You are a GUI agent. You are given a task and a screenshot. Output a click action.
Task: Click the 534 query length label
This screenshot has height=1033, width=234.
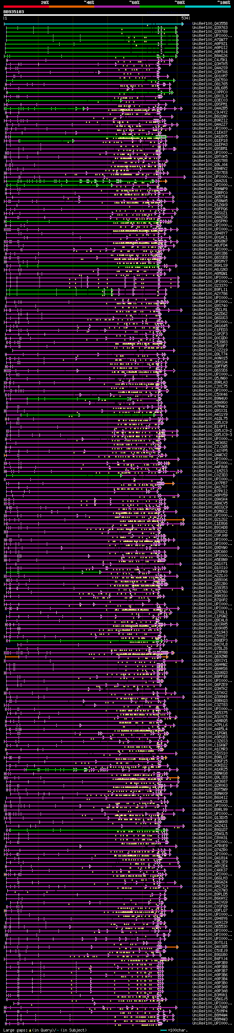click(x=185, y=18)
